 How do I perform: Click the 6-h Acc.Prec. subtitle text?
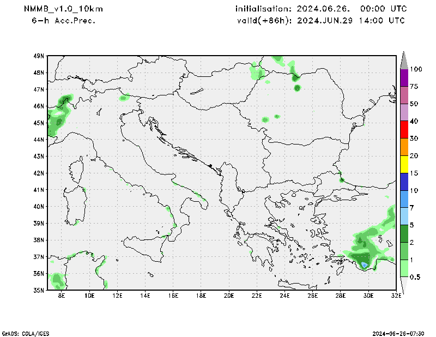point(64,21)
